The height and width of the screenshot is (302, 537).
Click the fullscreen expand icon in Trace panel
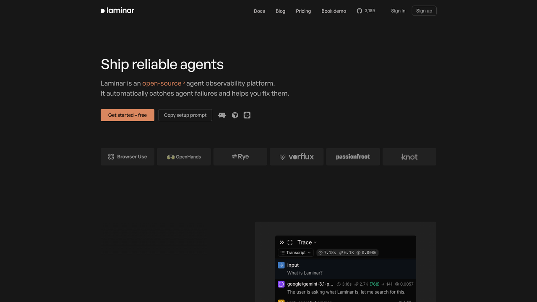click(x=290, y=242)
